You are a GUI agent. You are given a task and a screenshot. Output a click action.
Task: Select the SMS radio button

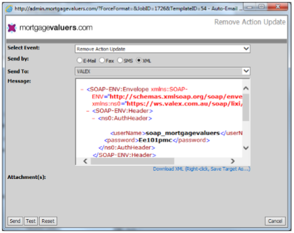(120, 60)
